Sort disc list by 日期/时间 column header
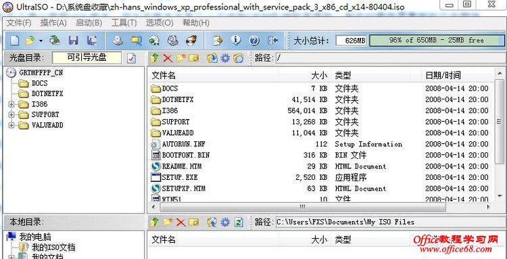This screenshot has height=259, width=507. (458, 76)
